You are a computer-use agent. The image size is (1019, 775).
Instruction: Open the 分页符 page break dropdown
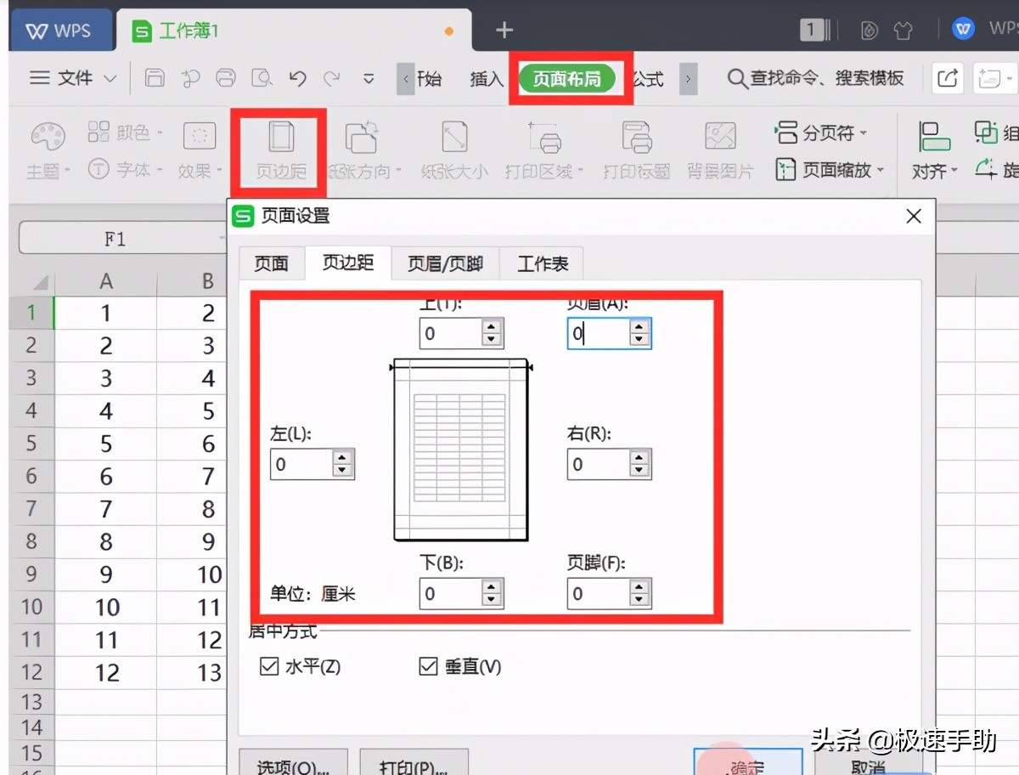[821, 133]
